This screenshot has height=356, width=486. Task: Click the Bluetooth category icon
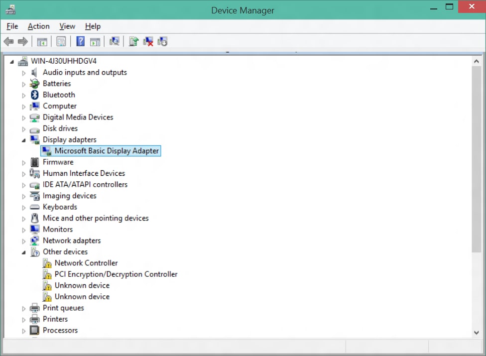click(x=35, y=95)
